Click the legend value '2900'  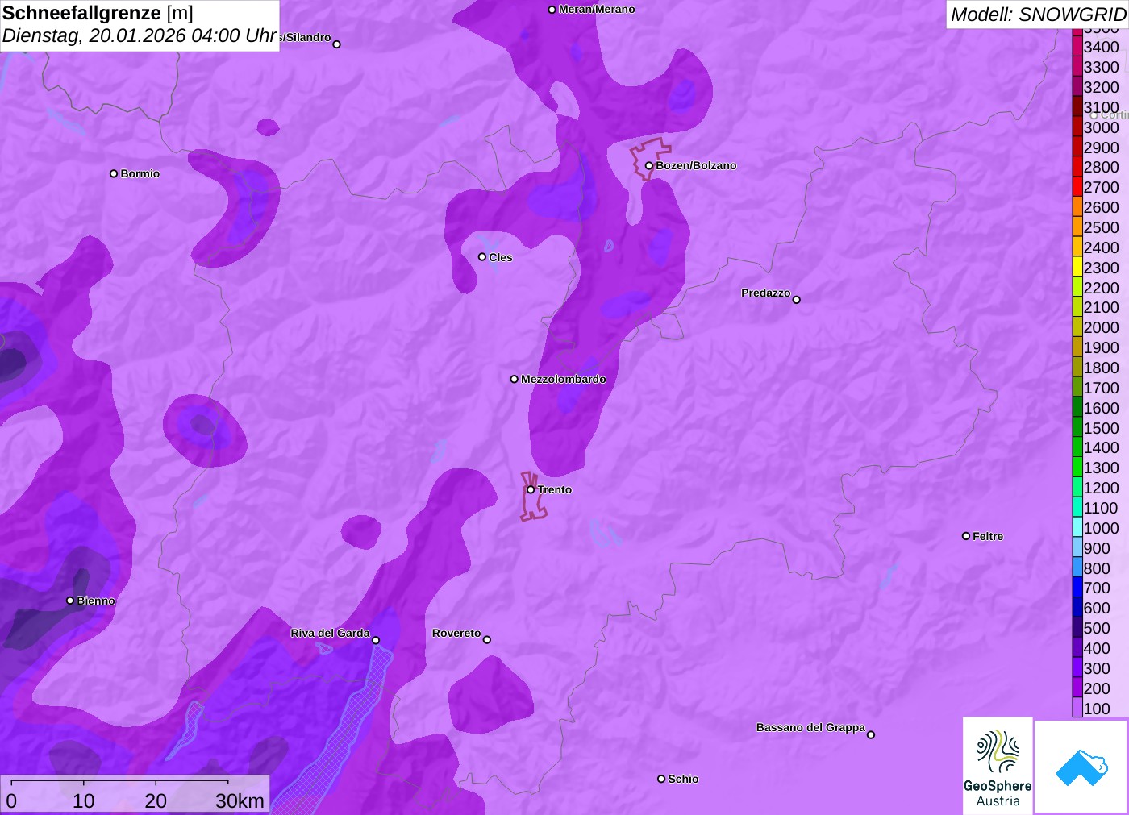click(1101, 148)
